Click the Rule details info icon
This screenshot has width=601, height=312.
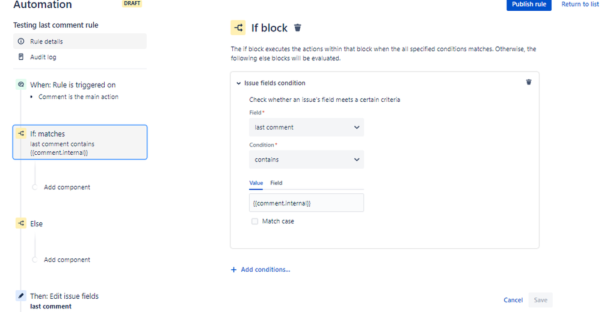[x=21, y=41]
